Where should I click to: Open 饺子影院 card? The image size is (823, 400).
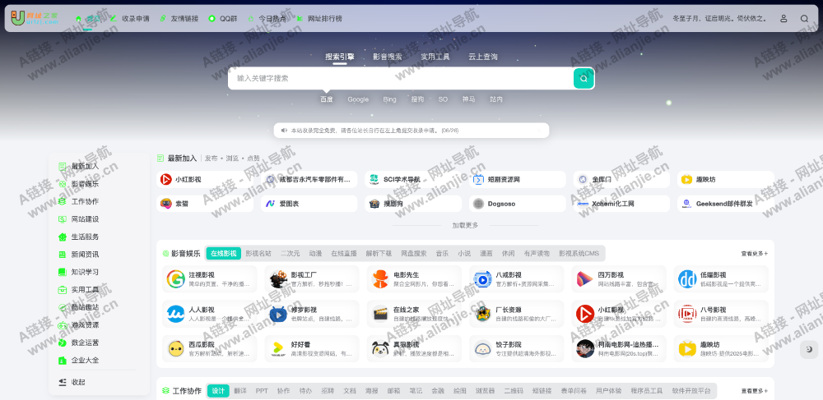click(x=517, y=349)
